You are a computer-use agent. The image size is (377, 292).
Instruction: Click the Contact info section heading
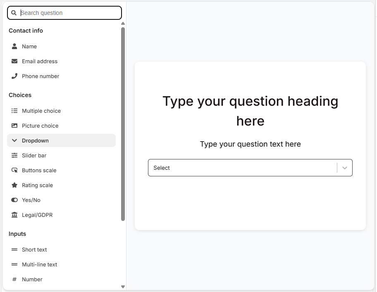[26, 31]
